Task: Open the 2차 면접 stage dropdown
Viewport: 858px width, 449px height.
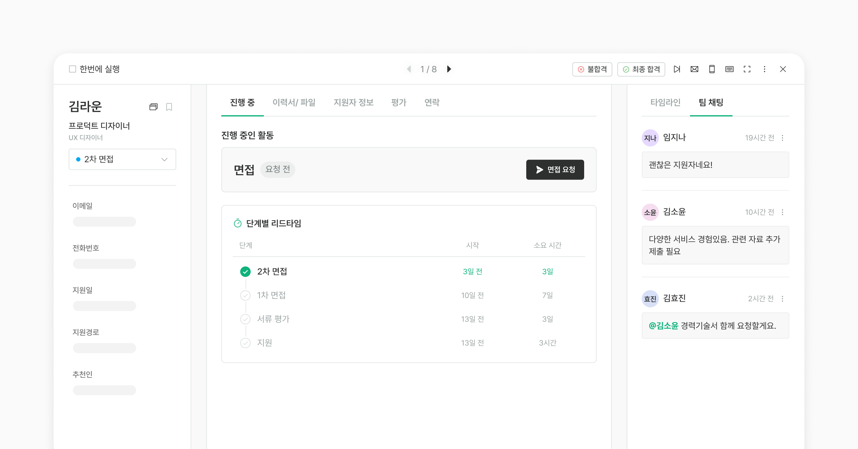Action: pos(122,159)
